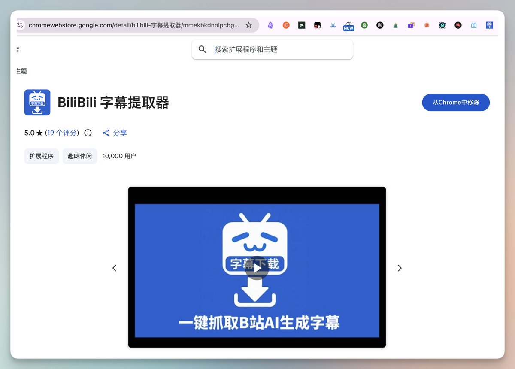Click the magnifier search icon
The image size is (515, 369).
point(203,49)
